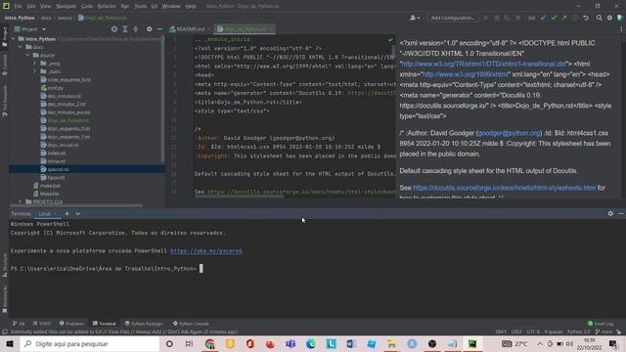Viewport: 626px width, 352px height.
Task: Open the TODO tool window
Action: (x=42, y=324)
